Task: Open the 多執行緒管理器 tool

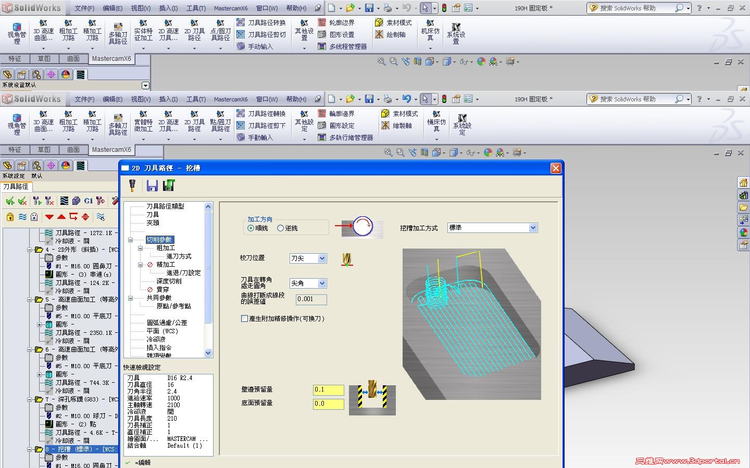Action: point(346,137)
